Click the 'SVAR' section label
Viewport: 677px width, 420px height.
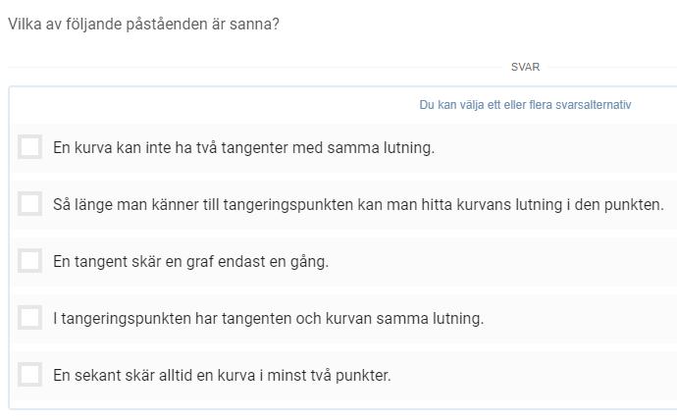525,68
